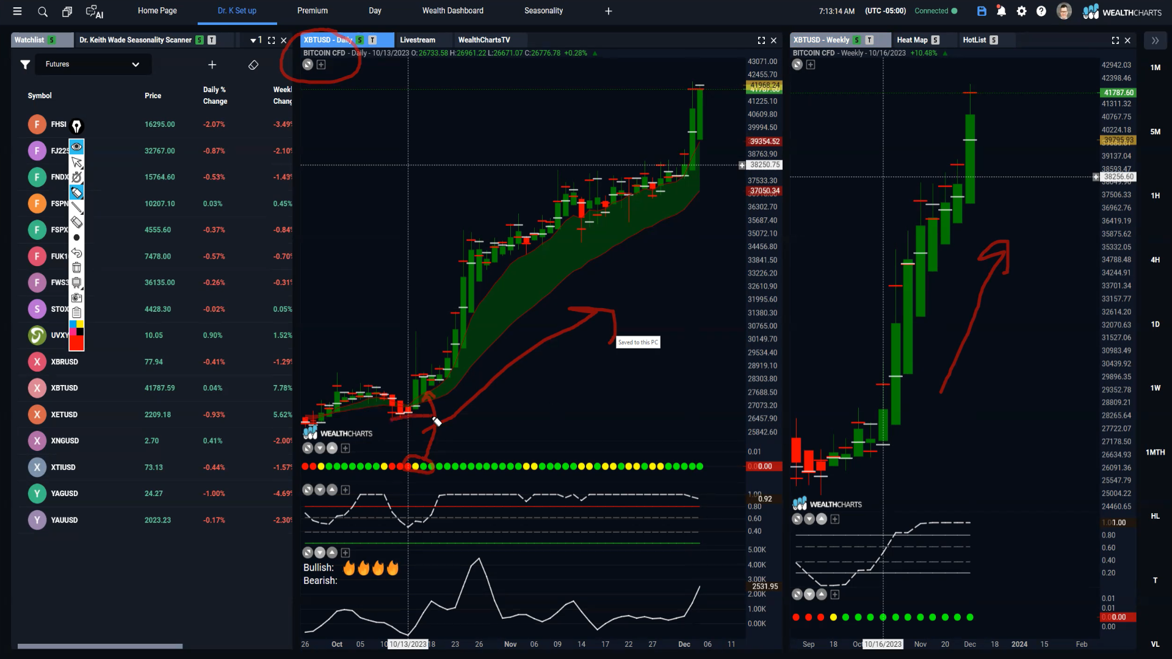Pick the yellow color swatch
The height and width of the screenshot is (659, 1172).
click(80, 324)
